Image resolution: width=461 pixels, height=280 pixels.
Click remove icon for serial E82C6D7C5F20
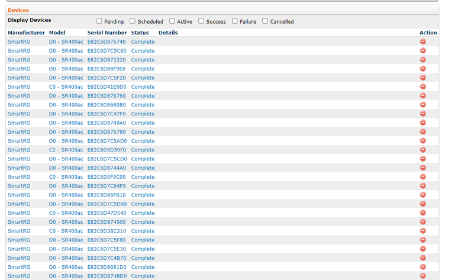pyautogui.click(x=423, y=78)
